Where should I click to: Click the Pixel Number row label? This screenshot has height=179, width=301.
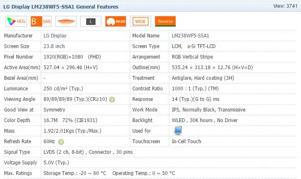tap(19, 57)
